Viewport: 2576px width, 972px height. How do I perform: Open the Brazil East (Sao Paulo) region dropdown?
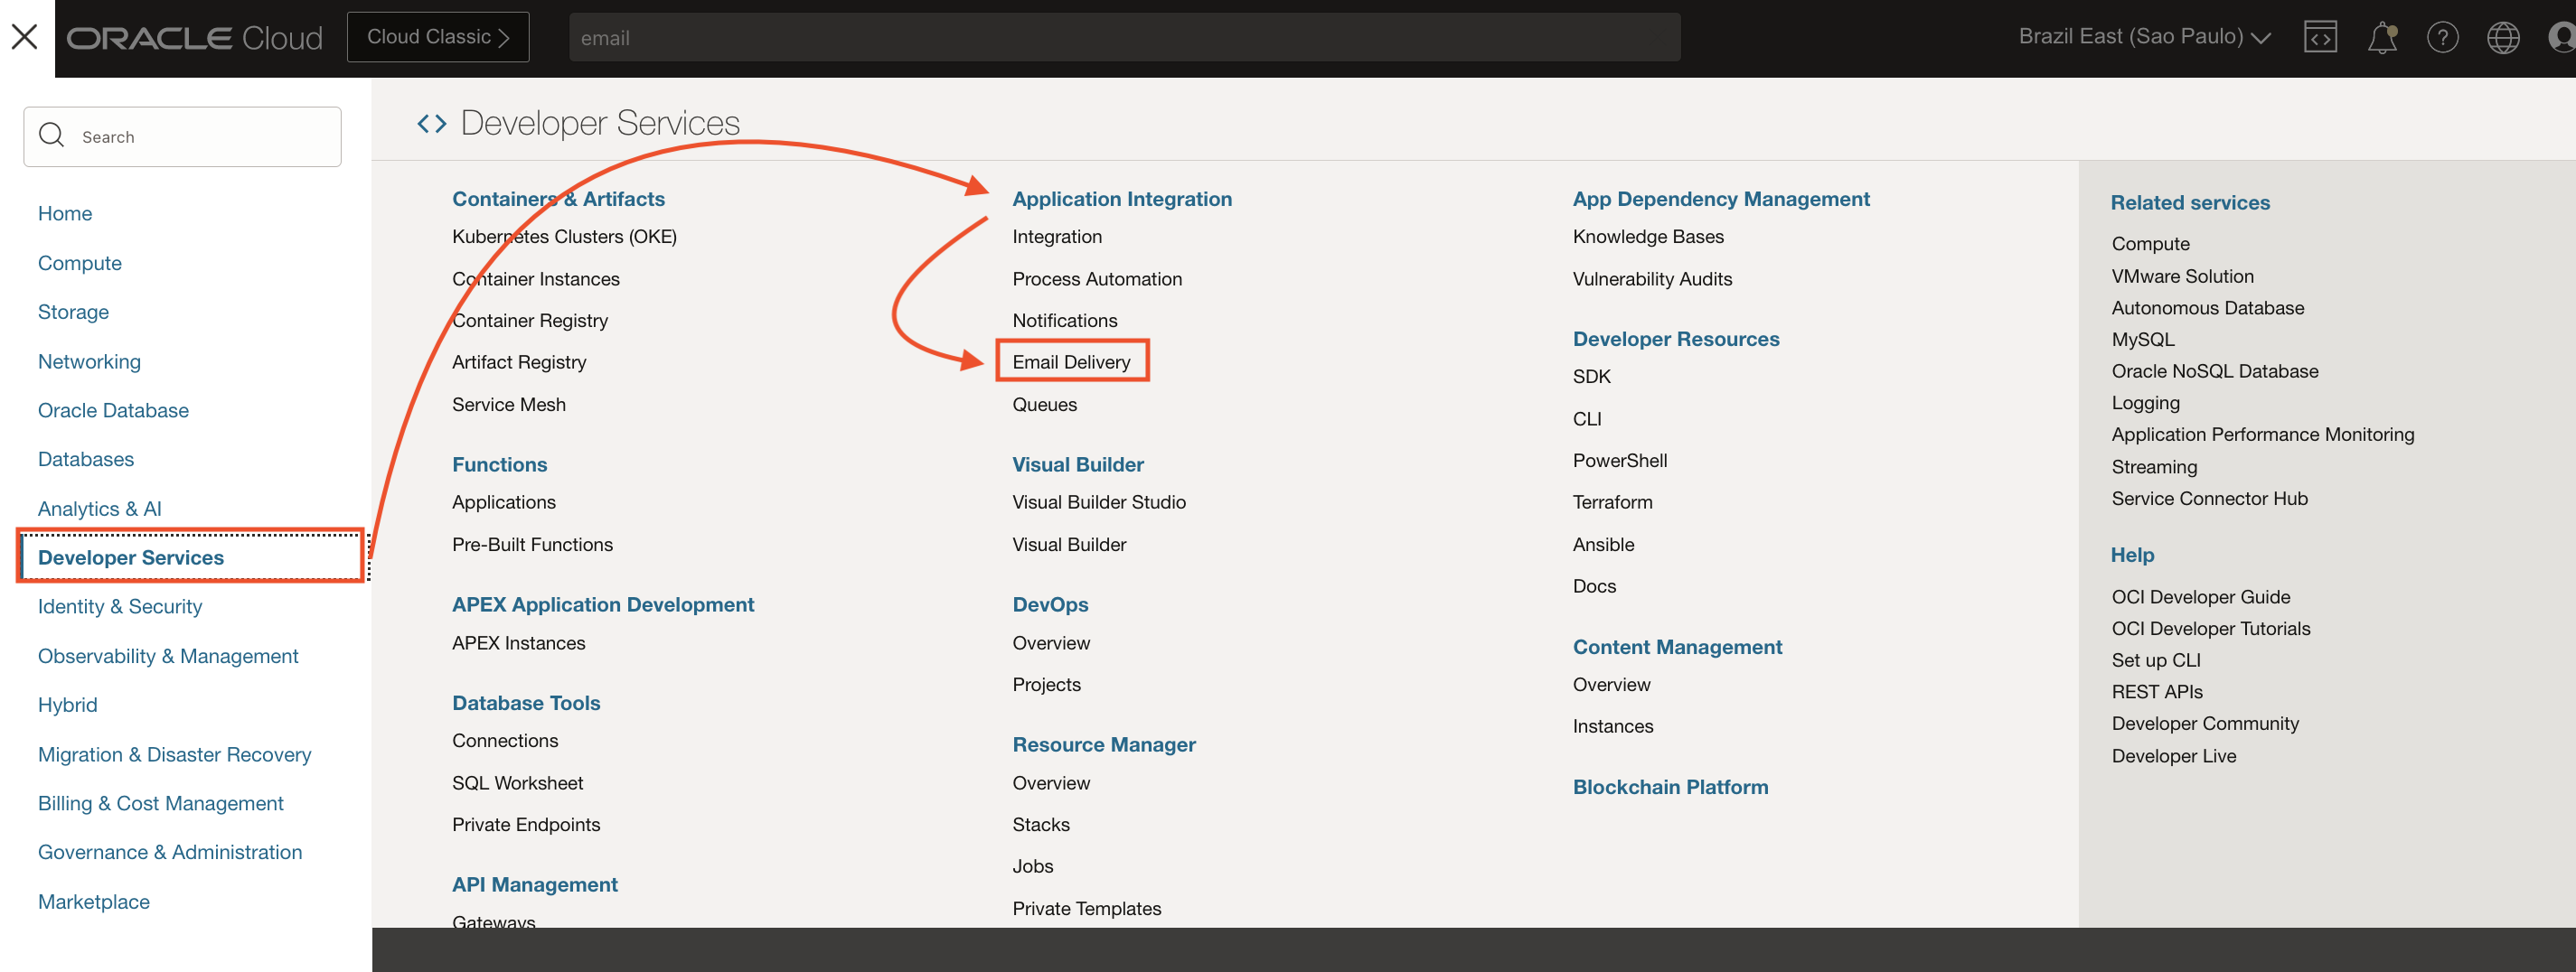coord(2143,36)
